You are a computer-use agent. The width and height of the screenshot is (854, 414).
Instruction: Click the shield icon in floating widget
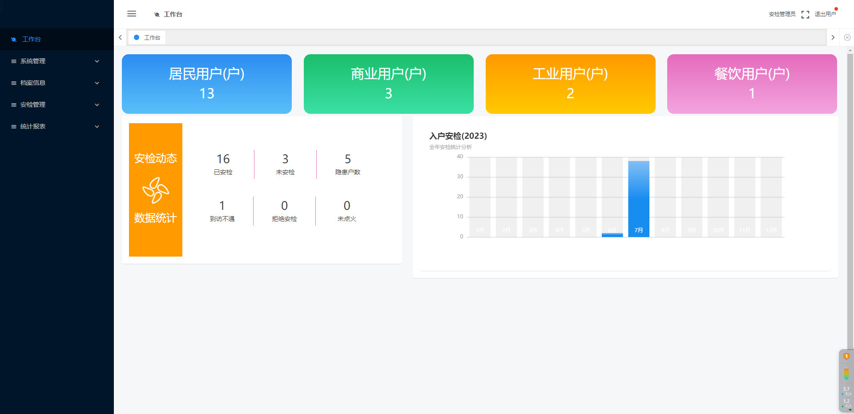tap(846, 356)
